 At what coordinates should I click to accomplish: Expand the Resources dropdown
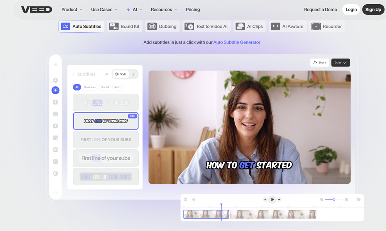tap(164, 10)
